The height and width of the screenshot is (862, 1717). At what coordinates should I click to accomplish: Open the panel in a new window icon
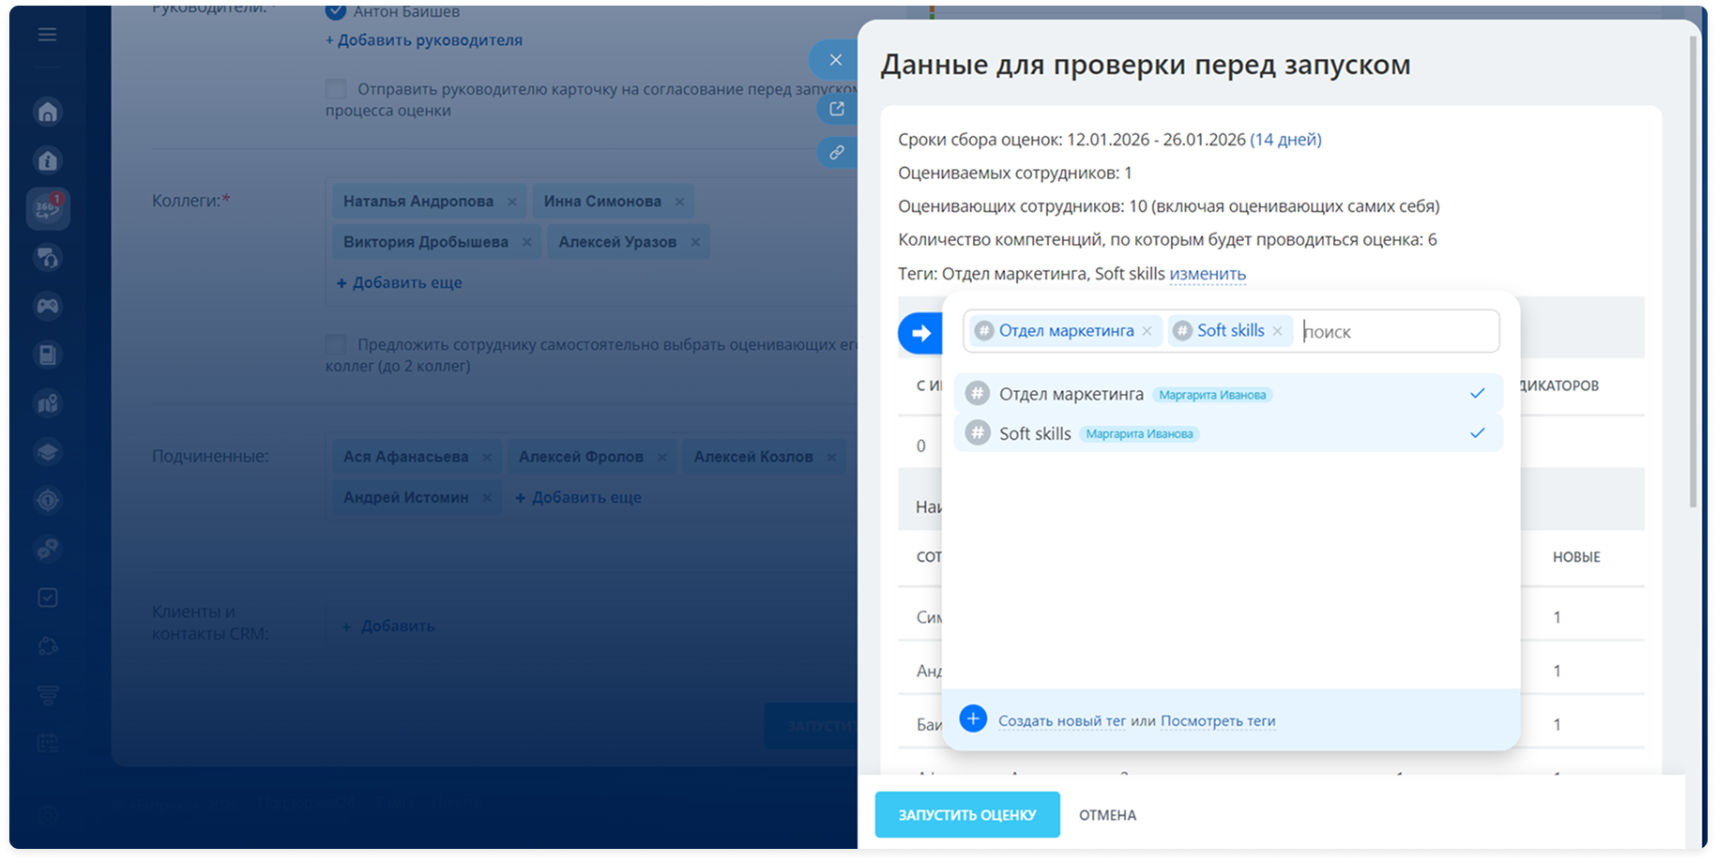point(836,109)
